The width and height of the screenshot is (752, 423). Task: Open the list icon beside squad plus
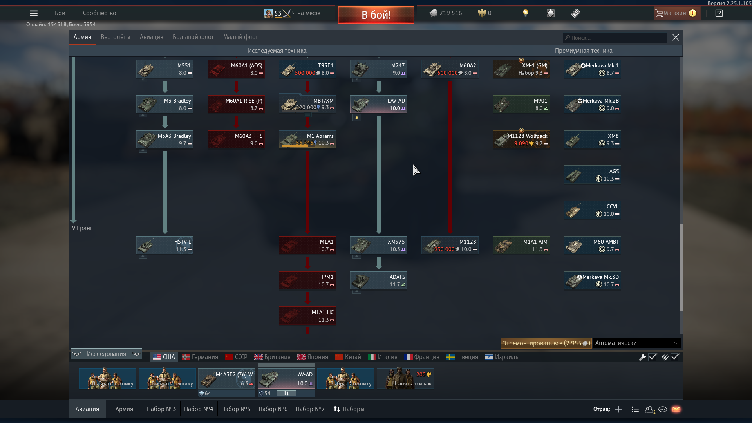coord(635,409)
